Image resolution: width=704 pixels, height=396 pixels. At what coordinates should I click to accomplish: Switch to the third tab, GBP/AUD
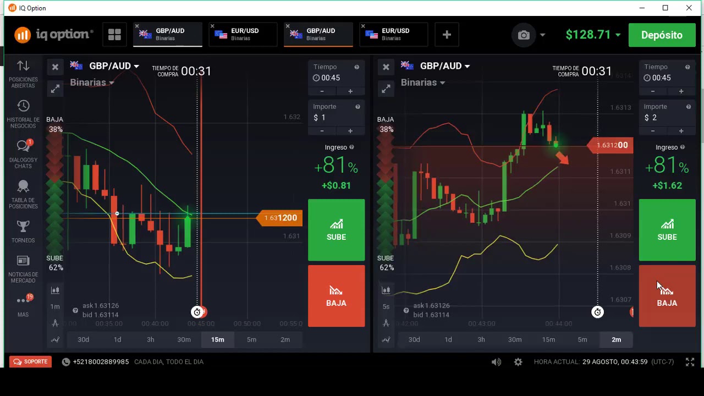point(318,35)
